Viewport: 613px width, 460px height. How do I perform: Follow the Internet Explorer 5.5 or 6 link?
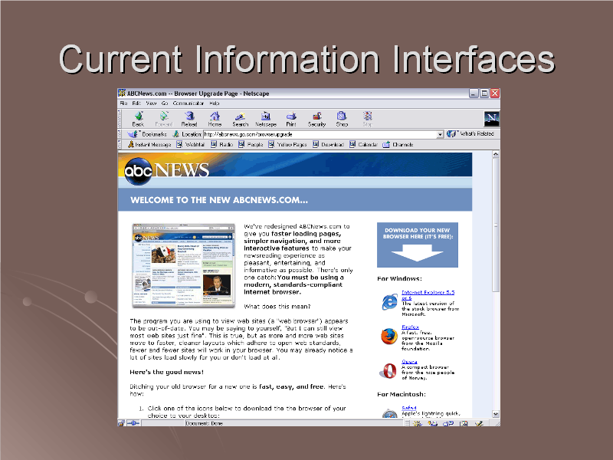(x=428, y=295)
